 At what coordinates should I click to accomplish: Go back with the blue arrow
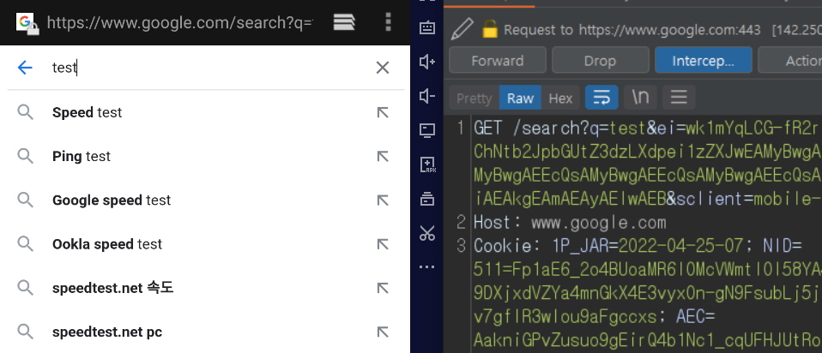[25, 67]
